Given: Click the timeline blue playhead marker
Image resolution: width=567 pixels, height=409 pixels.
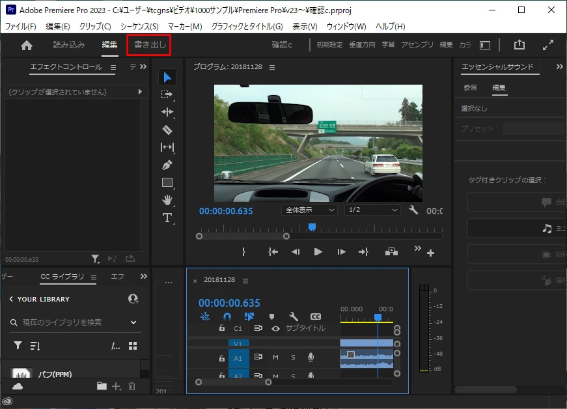Looking at the screenshot, I should click(x=378, y=317).
